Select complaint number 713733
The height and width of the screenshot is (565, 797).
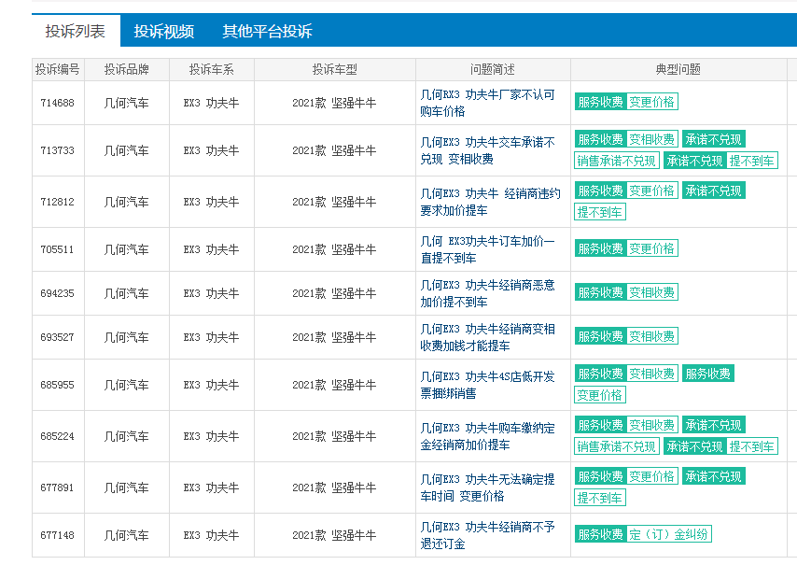tap(58, 150)
